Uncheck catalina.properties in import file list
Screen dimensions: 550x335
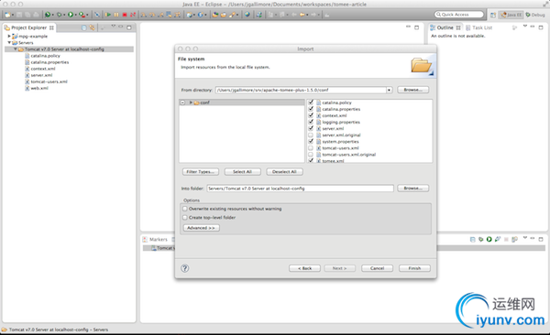click(311, 109)
